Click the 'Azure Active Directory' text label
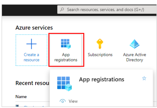157x108 pixels. coord(134,57)
